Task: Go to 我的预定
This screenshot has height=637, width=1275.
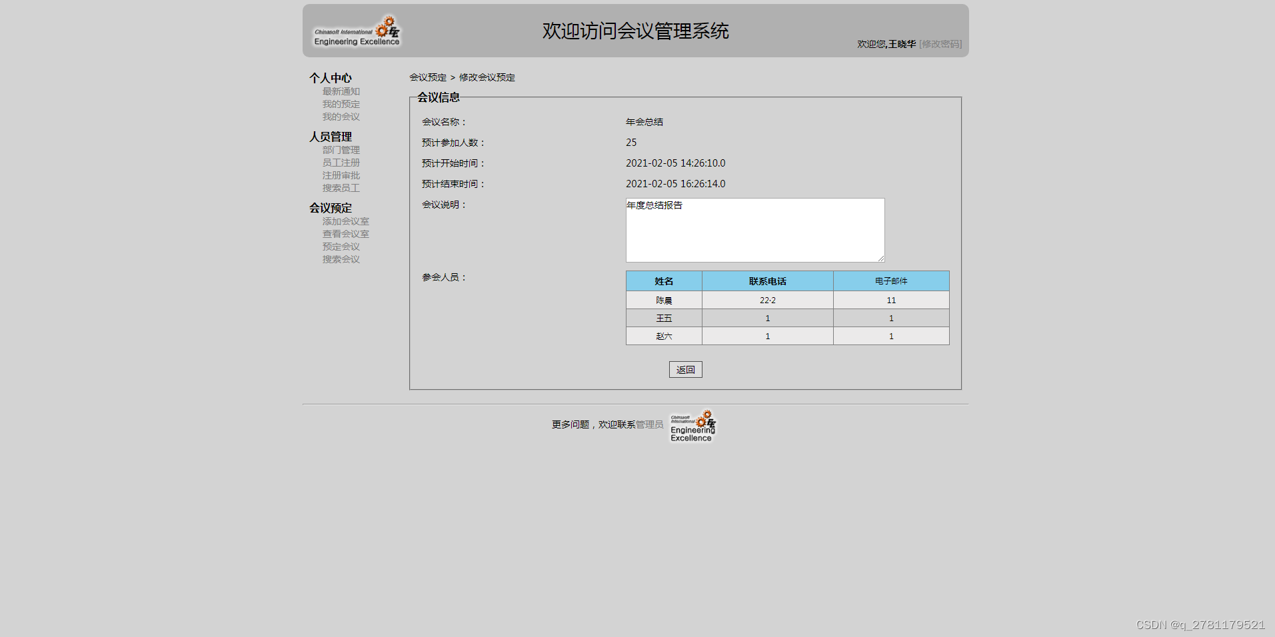Action: [x=341, y=104]
